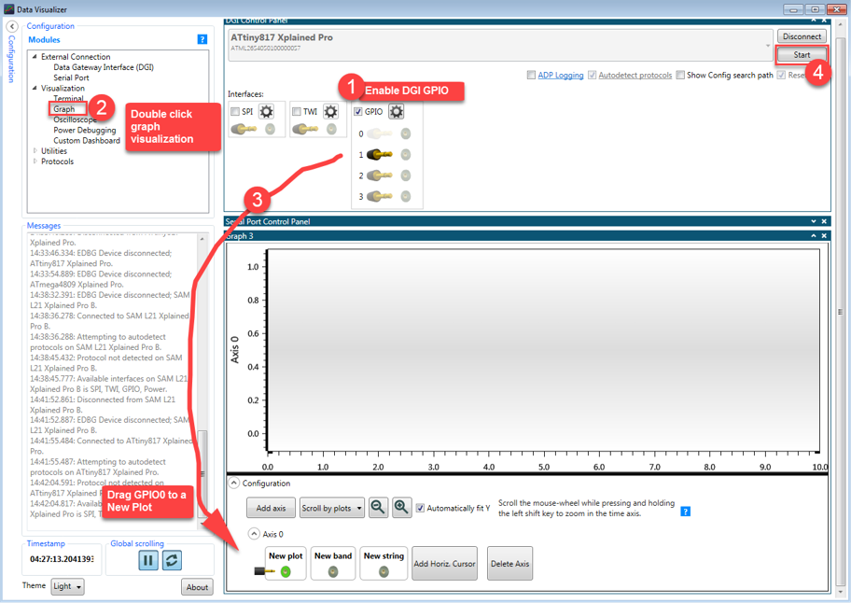This screenshot has width=851, height=603.
Task: Click the New string sink connector
Action: (x=384, y=571)
